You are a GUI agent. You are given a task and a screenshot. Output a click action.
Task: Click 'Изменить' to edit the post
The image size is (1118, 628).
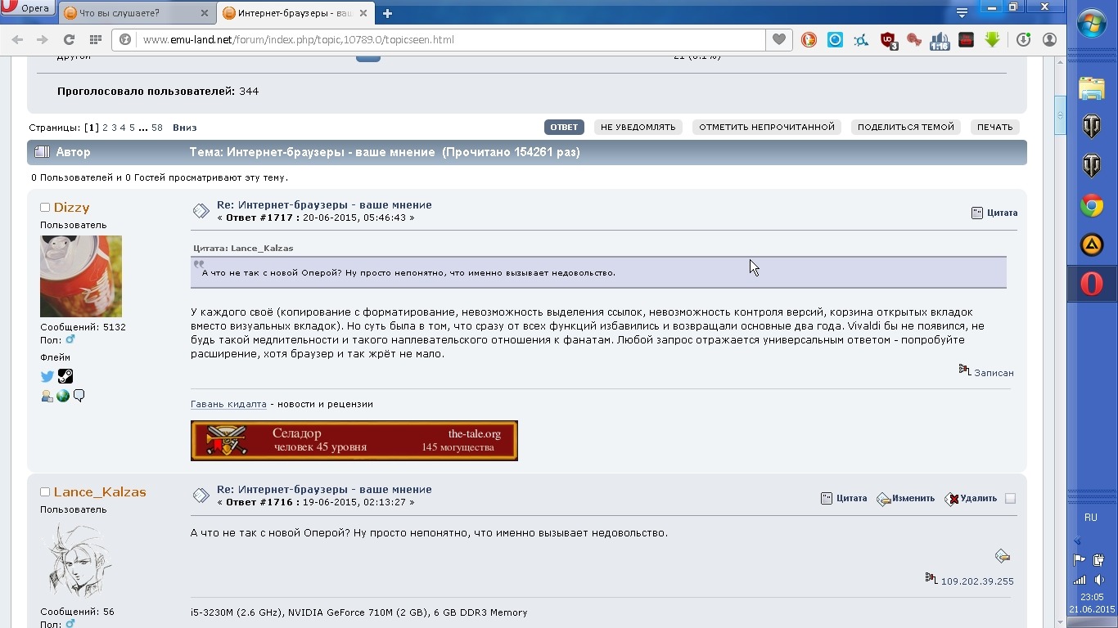click(905, 498)
